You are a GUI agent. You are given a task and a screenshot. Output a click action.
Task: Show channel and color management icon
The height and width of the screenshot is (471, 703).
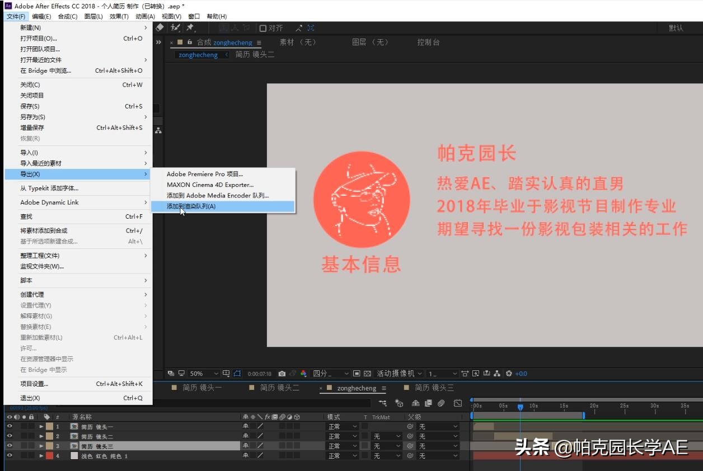pos(303,374)
